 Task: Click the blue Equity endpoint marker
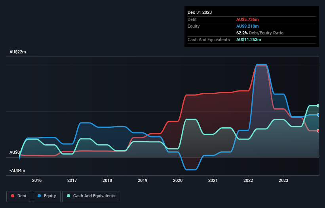click(318, 115)
